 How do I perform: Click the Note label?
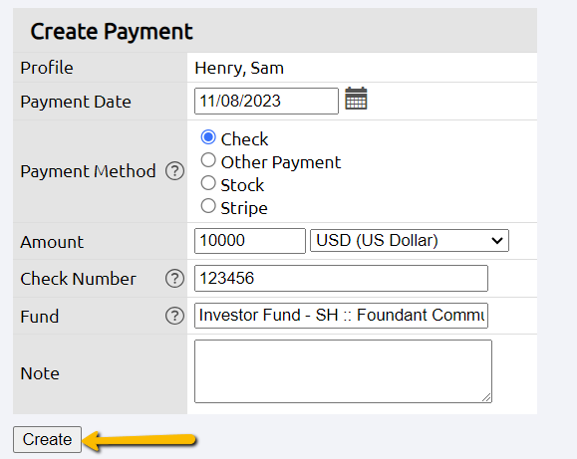[40, 373]
